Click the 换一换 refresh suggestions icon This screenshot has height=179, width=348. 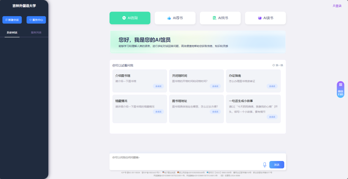coord(274,65)
